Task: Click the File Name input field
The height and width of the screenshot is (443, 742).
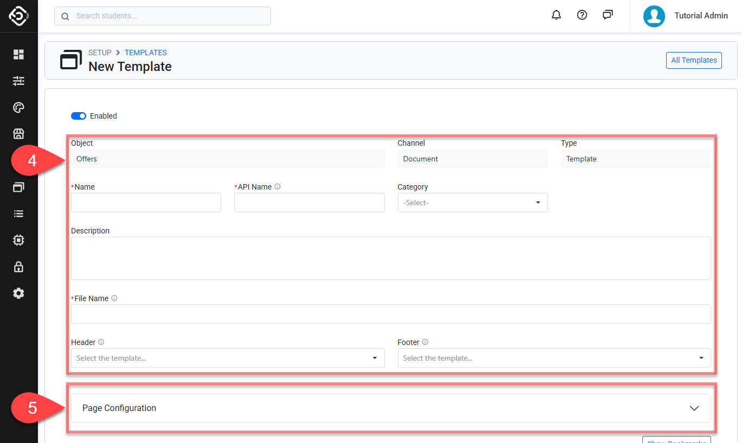Action: coord(390,314)
